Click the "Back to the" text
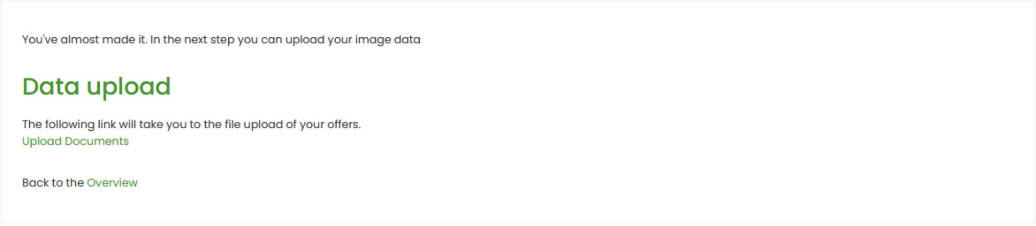This screenshot has height=226, width=1036. (x=53, y=182)
